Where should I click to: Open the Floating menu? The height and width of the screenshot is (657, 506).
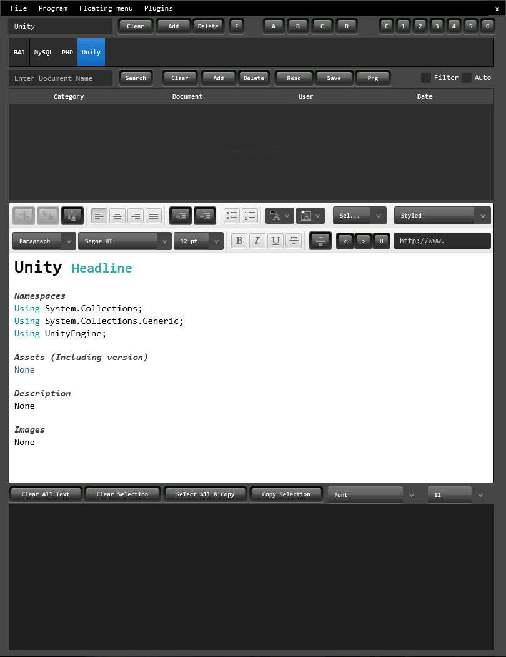tap(106, 8)
